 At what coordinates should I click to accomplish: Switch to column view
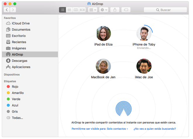(76, 10)
